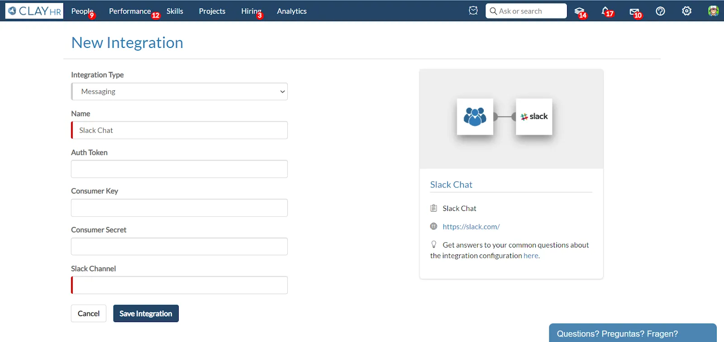
Task: Open the user profile avatar
Action: coord(713,11)
